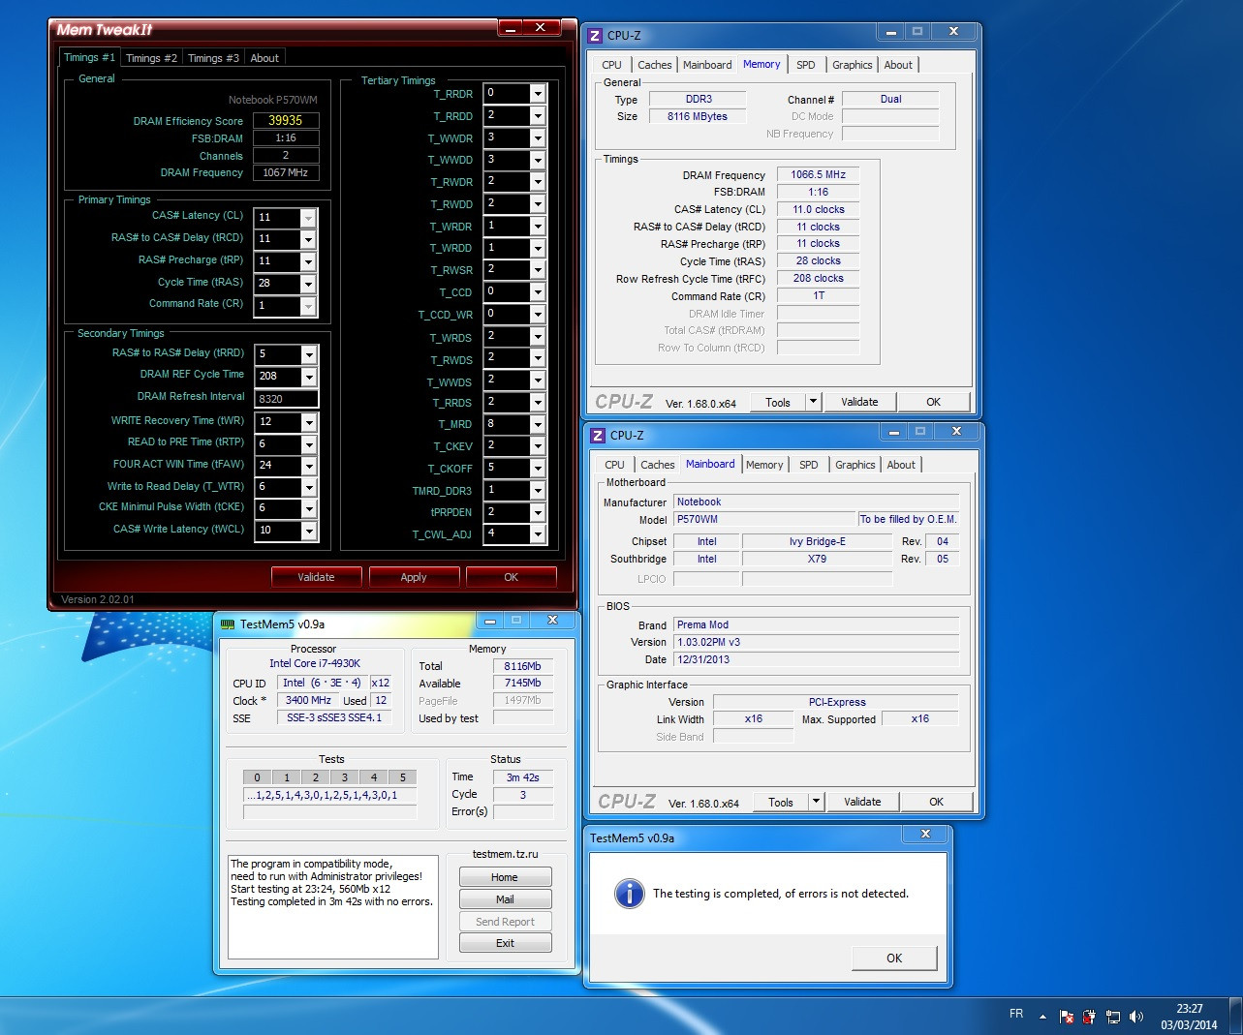
Task: Click OK button in MemTweakIt
Action: coord(512,577)
